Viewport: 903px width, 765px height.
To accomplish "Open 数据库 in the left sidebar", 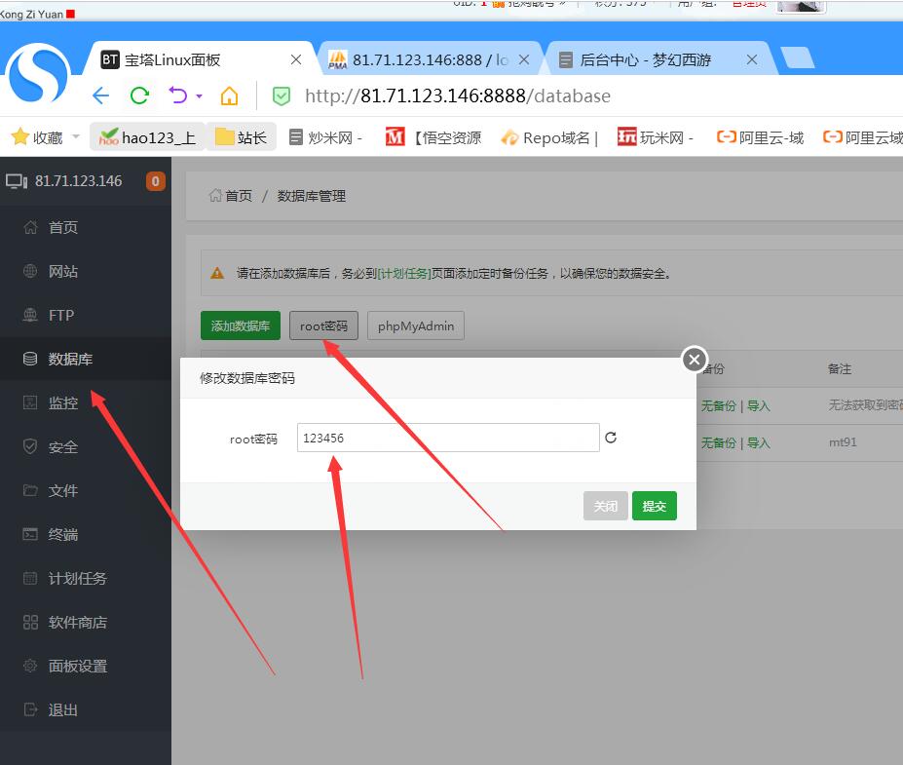I will (x=70, y=360).
